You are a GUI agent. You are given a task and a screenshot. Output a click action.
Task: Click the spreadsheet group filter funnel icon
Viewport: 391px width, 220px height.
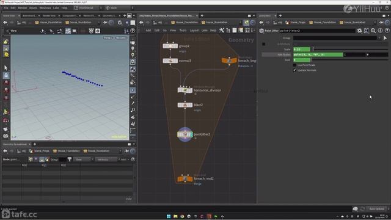coord(69,159)
